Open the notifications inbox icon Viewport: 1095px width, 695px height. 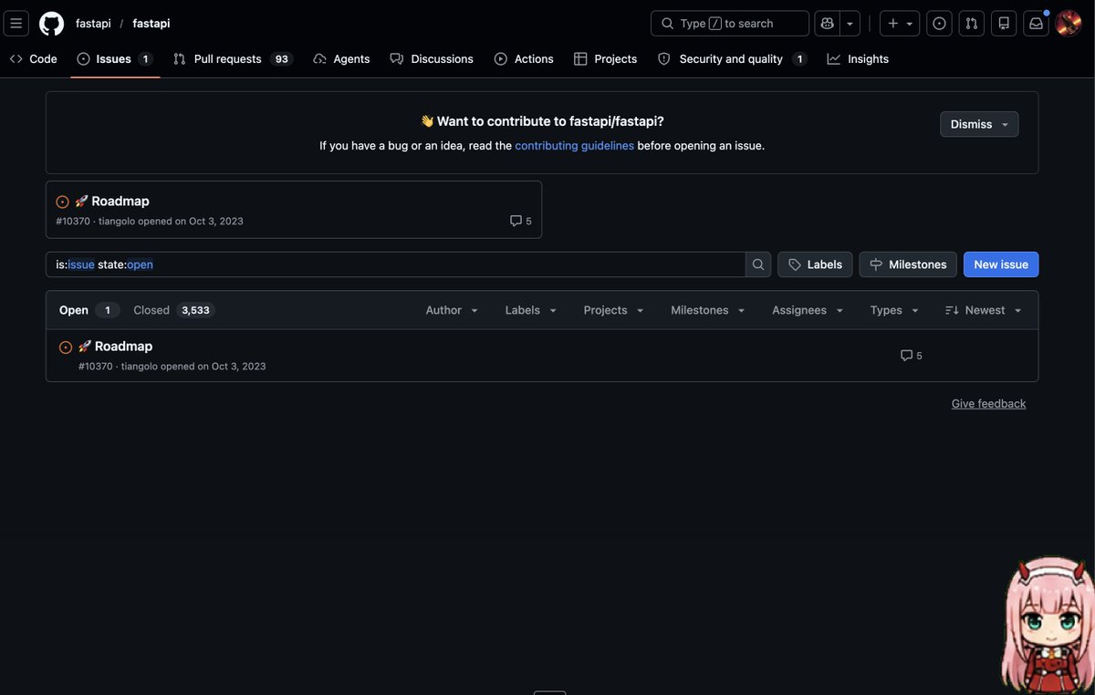(1036, 24)
